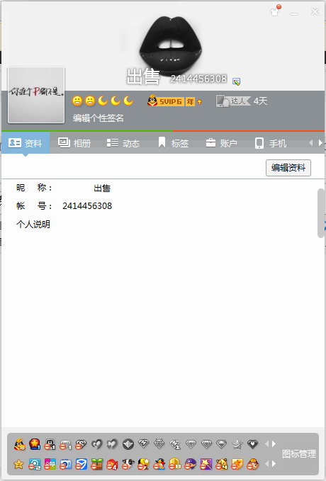Click the penguin 年 icon in the top icon row

click(x=19, y=444)
